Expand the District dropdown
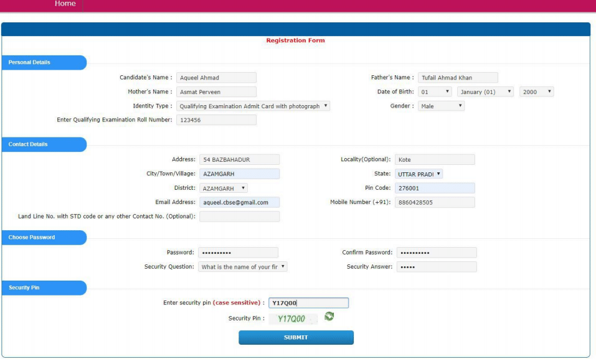The image size is (596, 359). 224,188
